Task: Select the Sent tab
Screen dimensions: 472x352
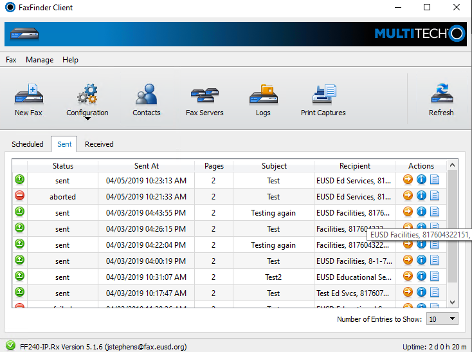Action: (x=64, y=144)
